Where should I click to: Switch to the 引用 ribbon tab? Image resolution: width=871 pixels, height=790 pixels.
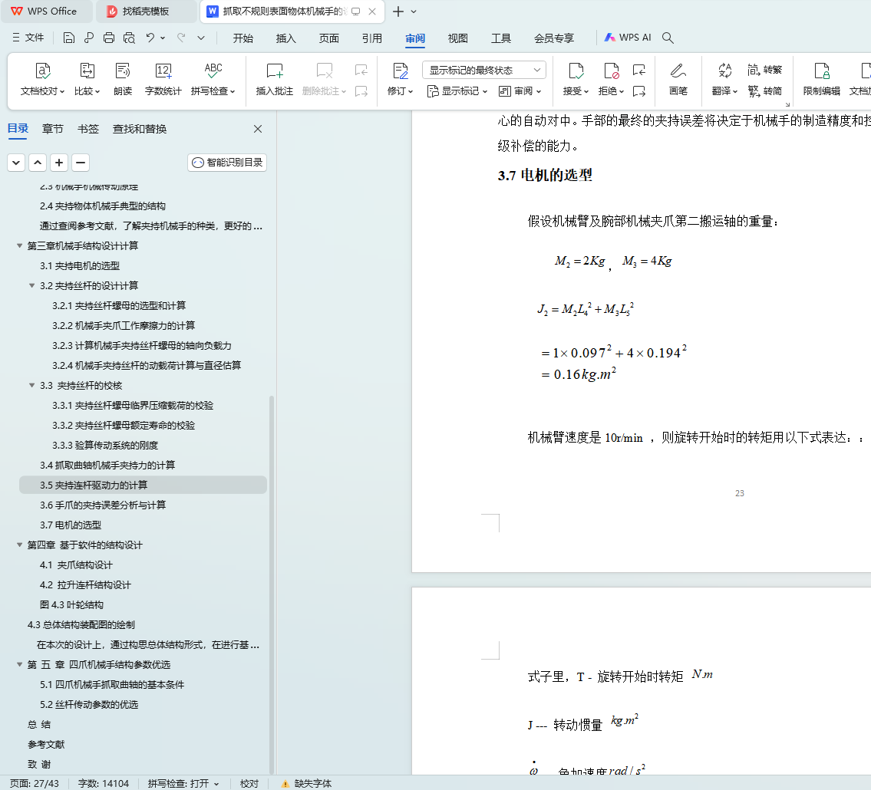[371, 38]
